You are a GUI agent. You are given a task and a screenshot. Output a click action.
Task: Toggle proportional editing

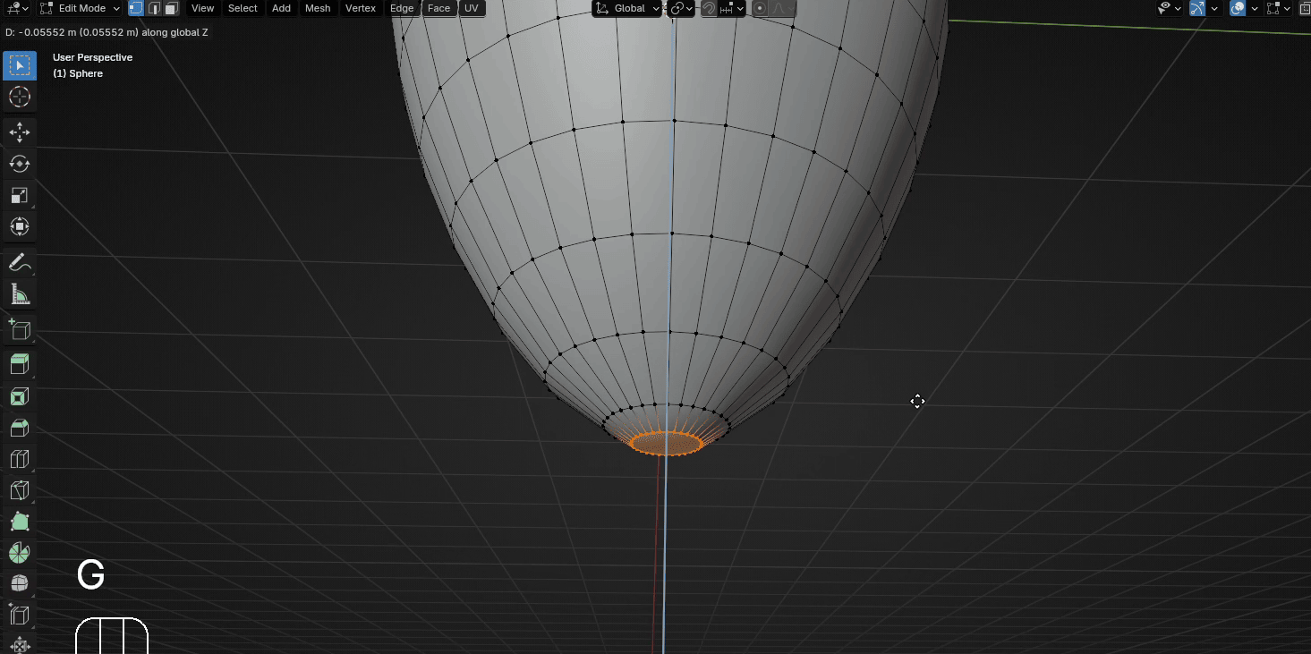(760, 8)
